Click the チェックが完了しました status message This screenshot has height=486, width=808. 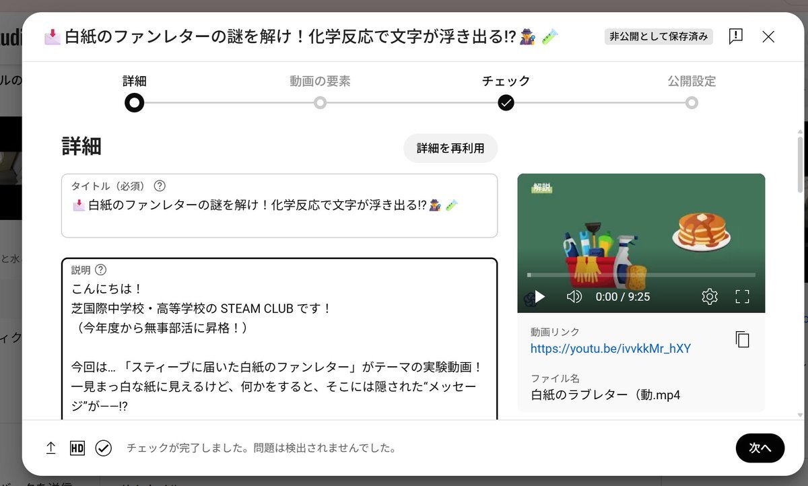click(x=261, y=448)
